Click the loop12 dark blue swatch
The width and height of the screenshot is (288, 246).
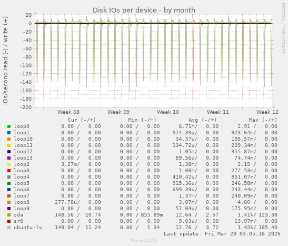pyautogui.click(x=9, y=152)
